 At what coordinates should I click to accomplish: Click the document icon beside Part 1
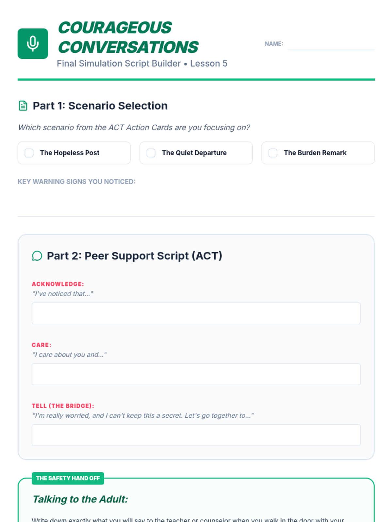(23, 106)
